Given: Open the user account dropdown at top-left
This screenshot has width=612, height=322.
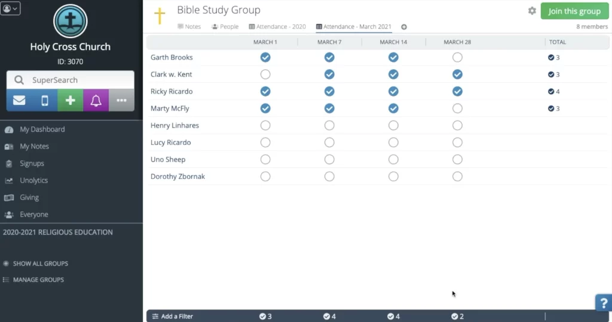Looking at the screenshot, I should pos(10,8).
